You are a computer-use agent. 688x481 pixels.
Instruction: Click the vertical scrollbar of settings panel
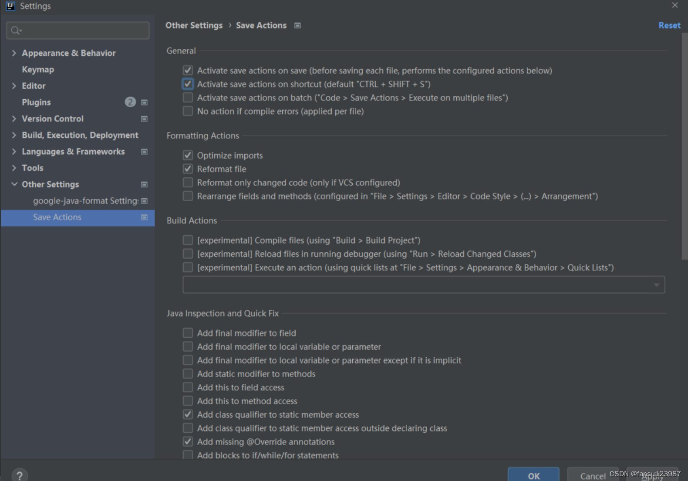coord(685,146)
